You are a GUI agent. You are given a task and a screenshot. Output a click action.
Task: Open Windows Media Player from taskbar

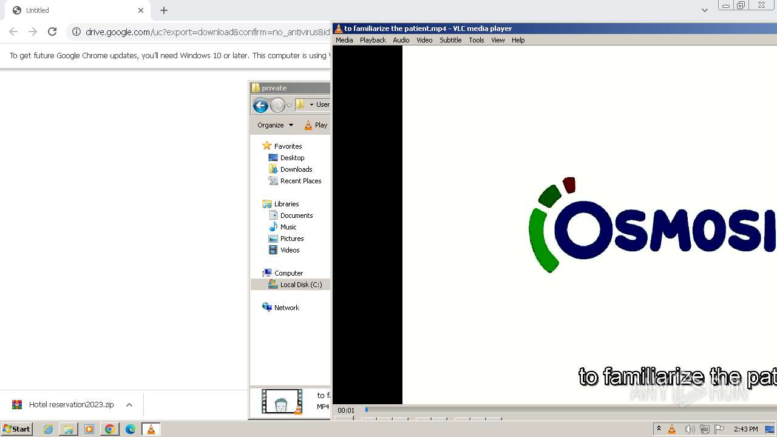pos(89,429)
